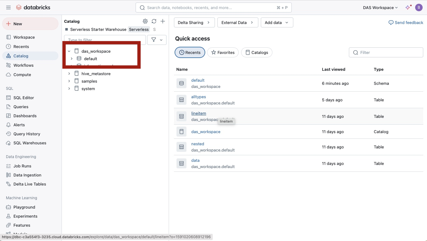427x241 pixels.
Task: Click the Last viewed column header
Action: pyautogui.click(x=334, y=69)
